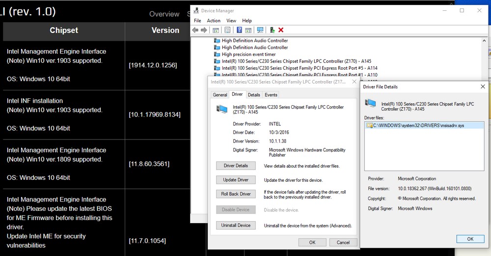Image resolution: width=491 pixels, height=256 pixels.
Task: Select the High precision event timer device
Action: click(248, 55)
